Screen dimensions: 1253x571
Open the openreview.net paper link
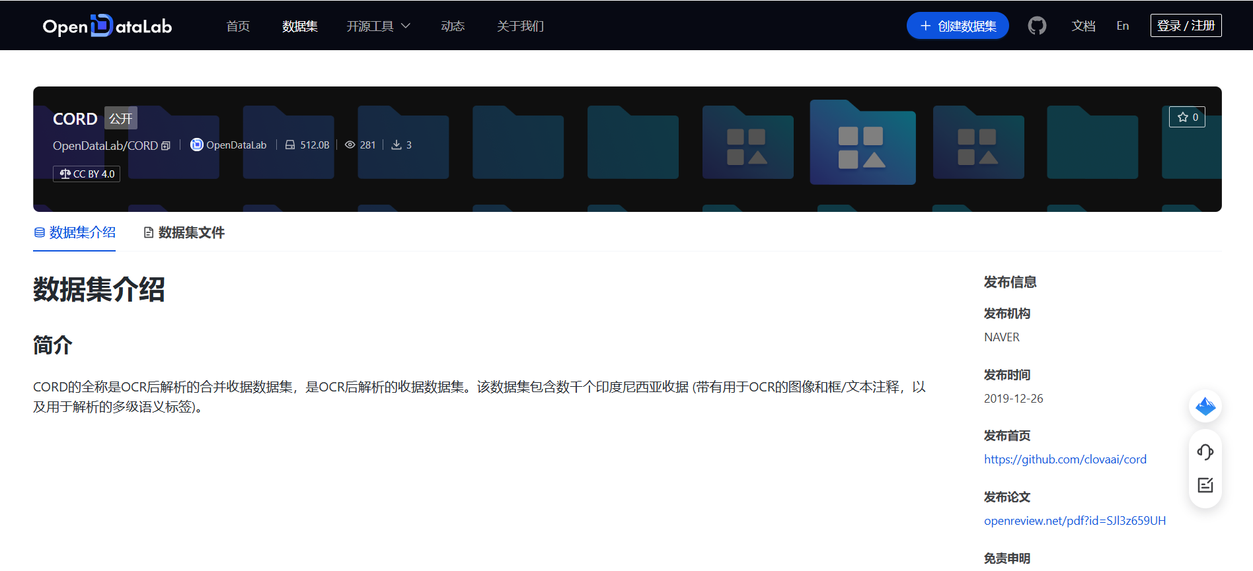click(1075, 521)
